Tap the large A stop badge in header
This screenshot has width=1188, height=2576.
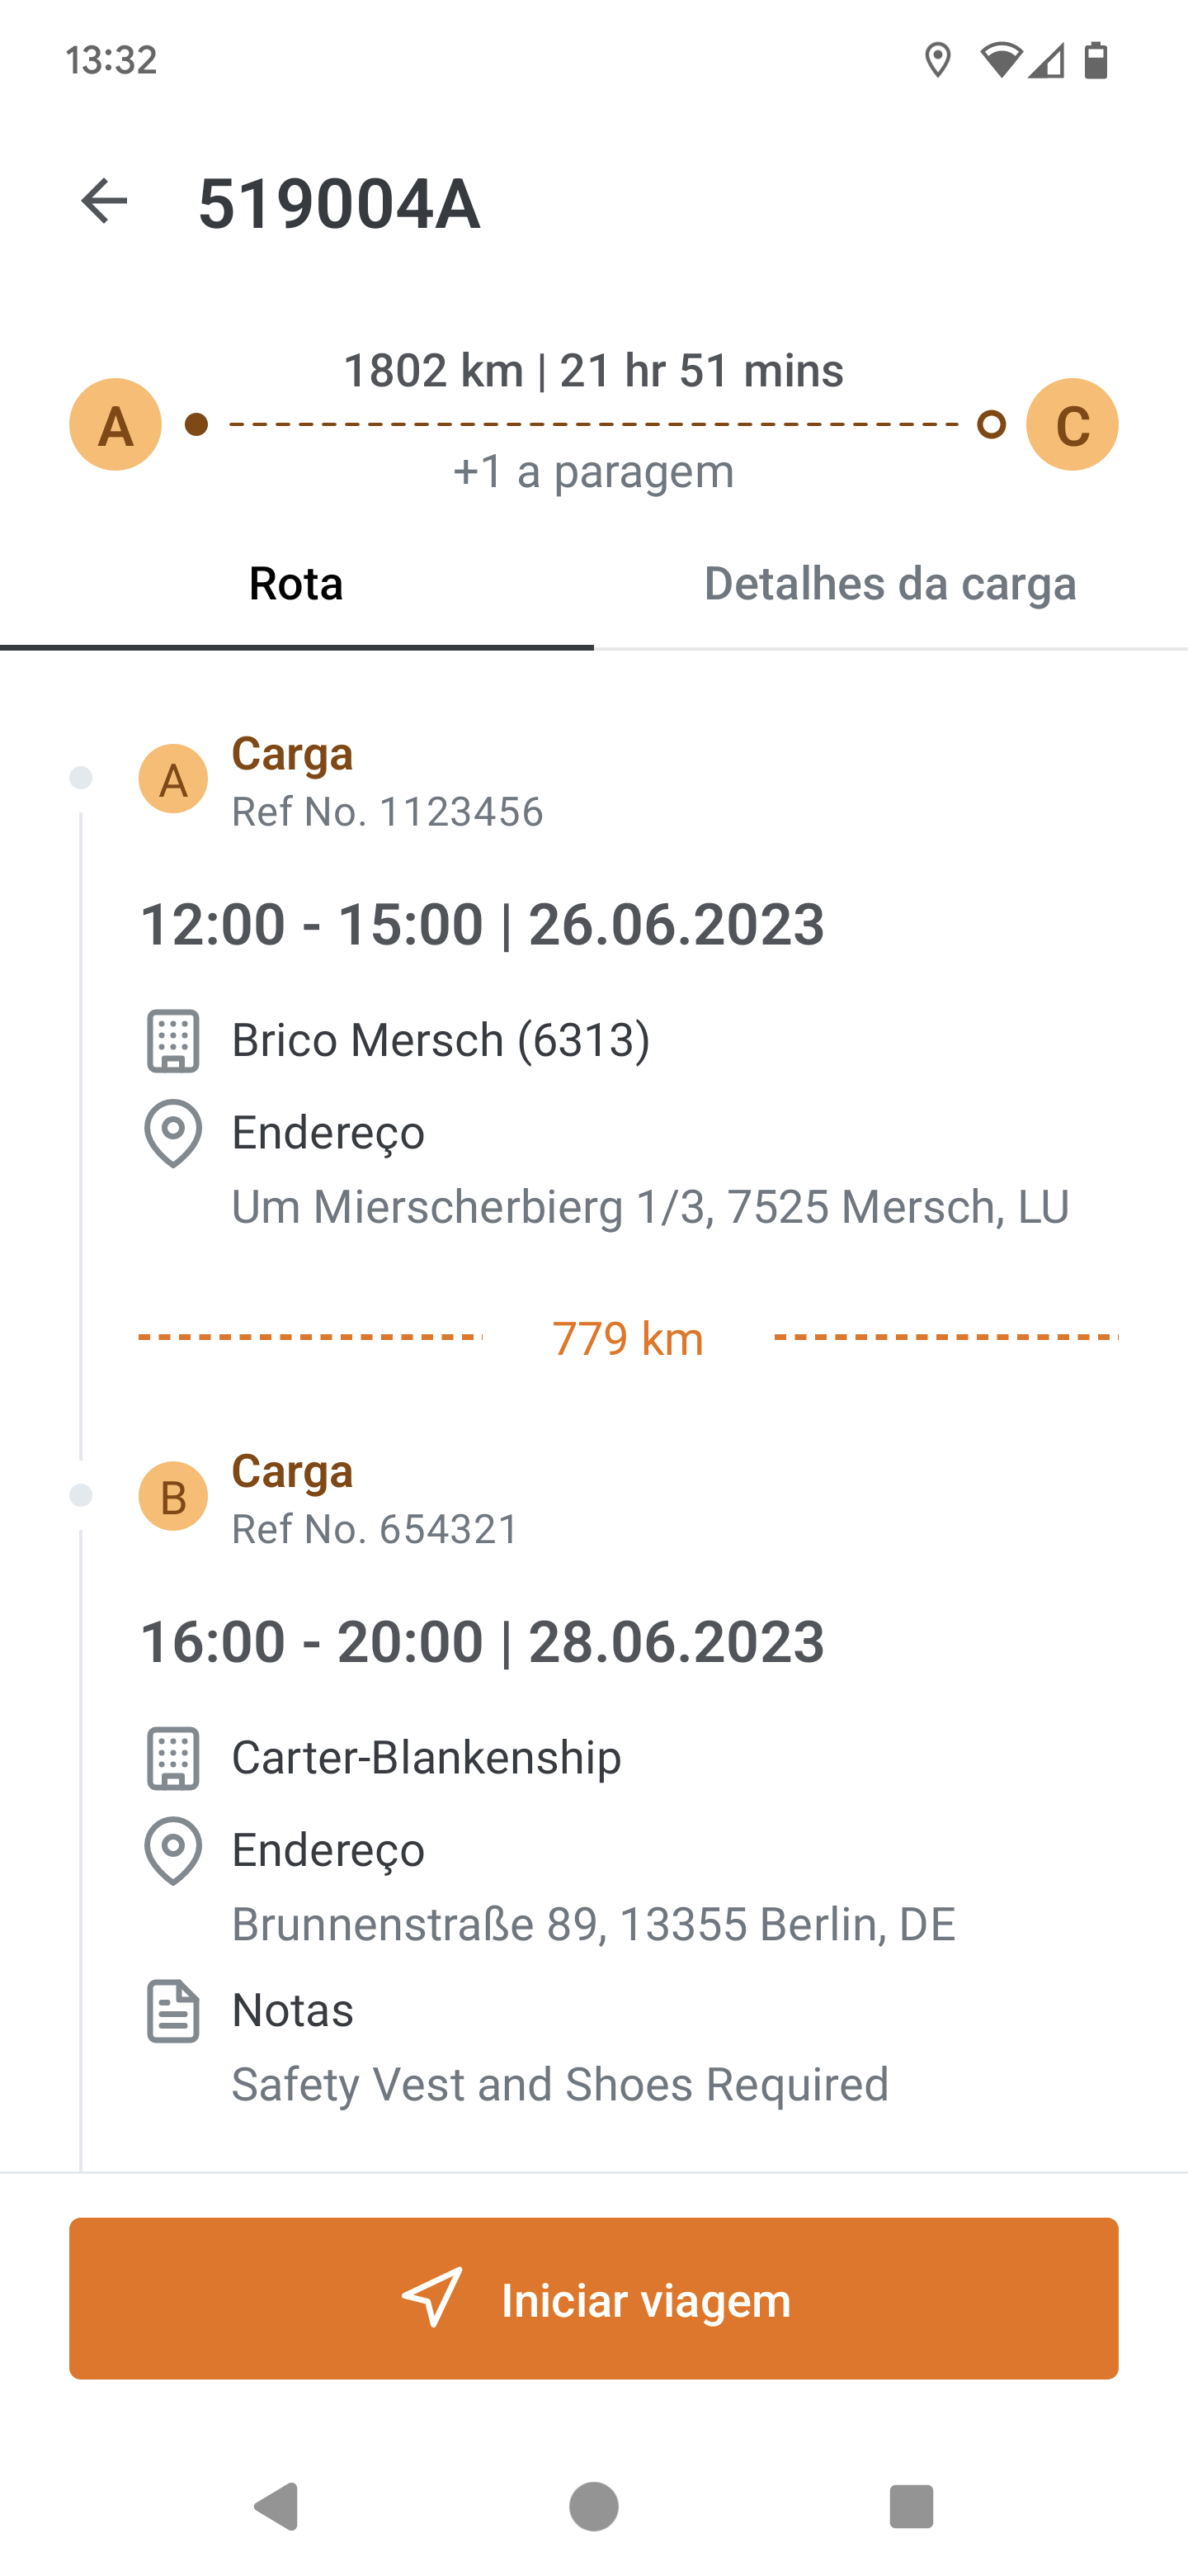pyautogui.click(x=115, y=424)
